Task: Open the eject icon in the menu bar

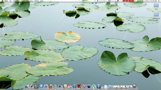Action: click(x=138, y=1)
